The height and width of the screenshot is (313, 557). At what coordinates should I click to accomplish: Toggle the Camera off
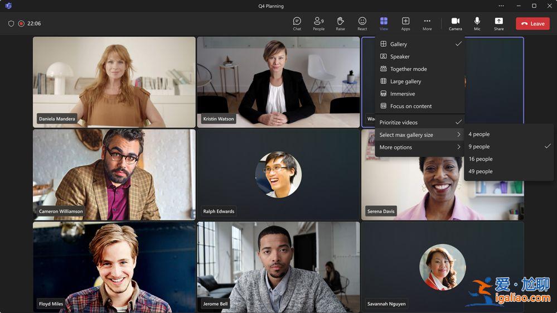(x=455, y=23)
